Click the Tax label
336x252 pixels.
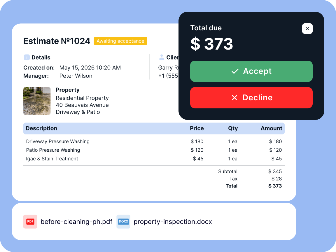233,178
